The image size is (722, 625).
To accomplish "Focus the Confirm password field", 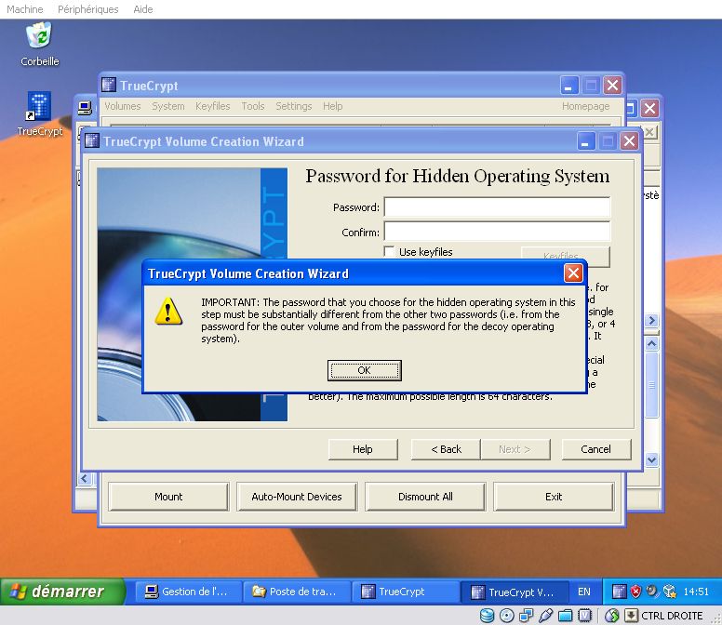I will tap(497, 232).
